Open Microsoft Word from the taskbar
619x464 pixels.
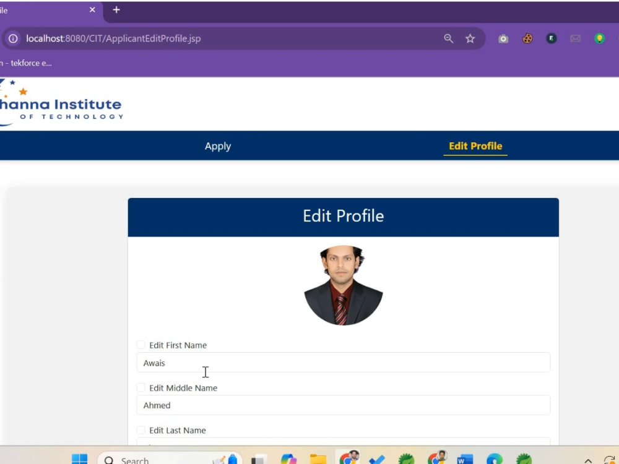click(x=465, y=459)
